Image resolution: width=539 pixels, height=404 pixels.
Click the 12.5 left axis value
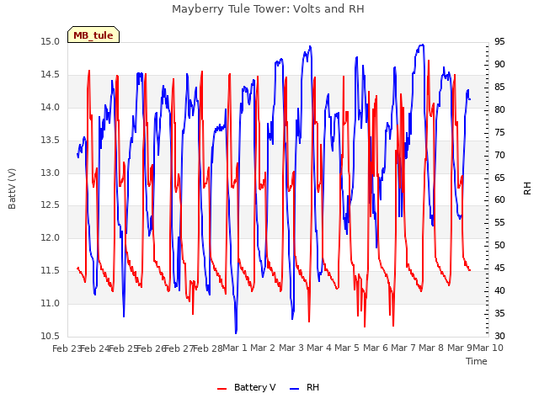click(50, 205)
